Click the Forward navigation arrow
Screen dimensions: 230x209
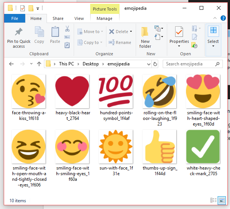22,64
